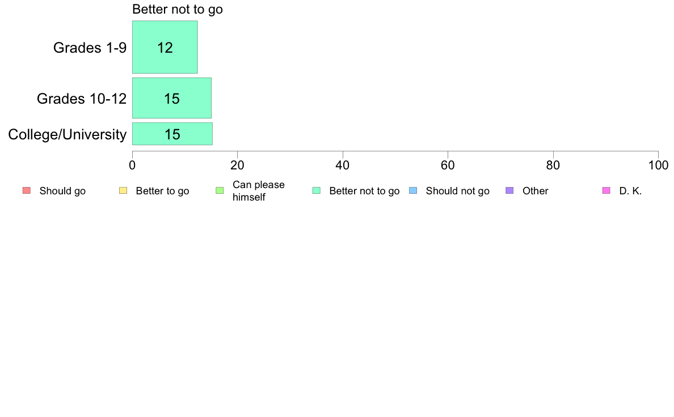Click the pink D. K. legend swatch
This screenshot has width=674, height=417.
coord(606,191)
